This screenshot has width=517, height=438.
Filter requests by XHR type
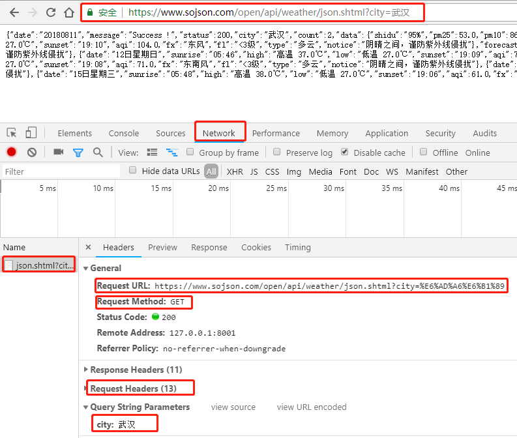pyautogui.click(x=235, y=171)
